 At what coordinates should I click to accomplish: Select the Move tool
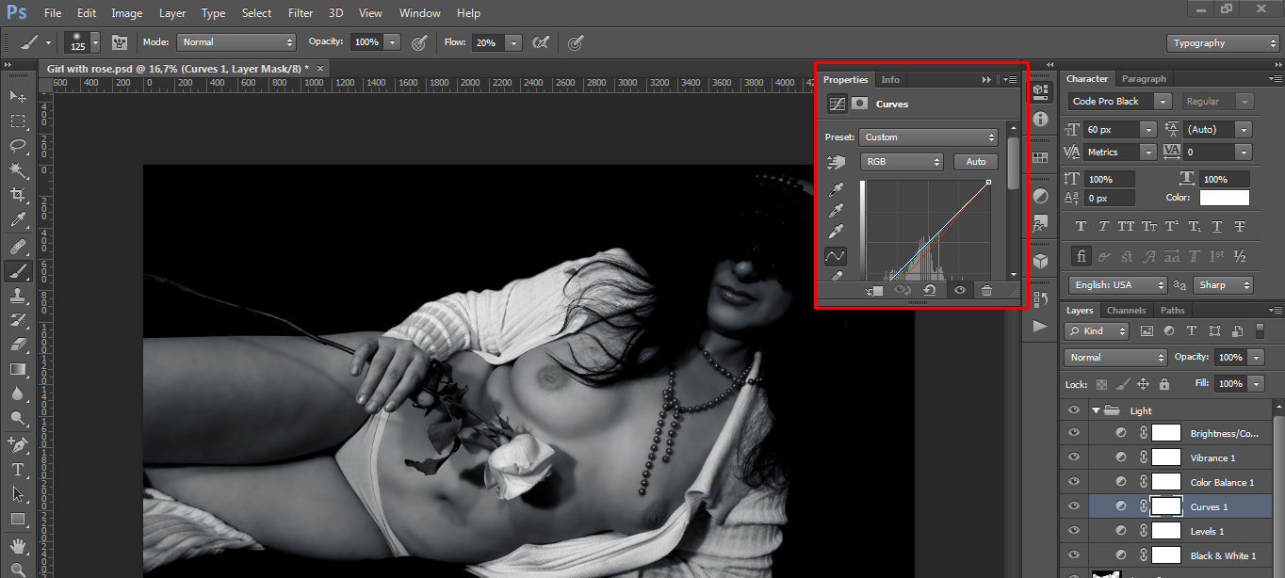point(18,97)
